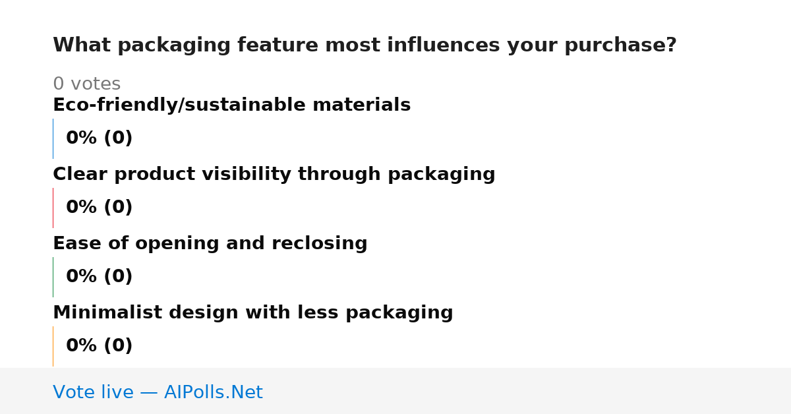Click the poll question heading about packaging feature

[365, 45]
